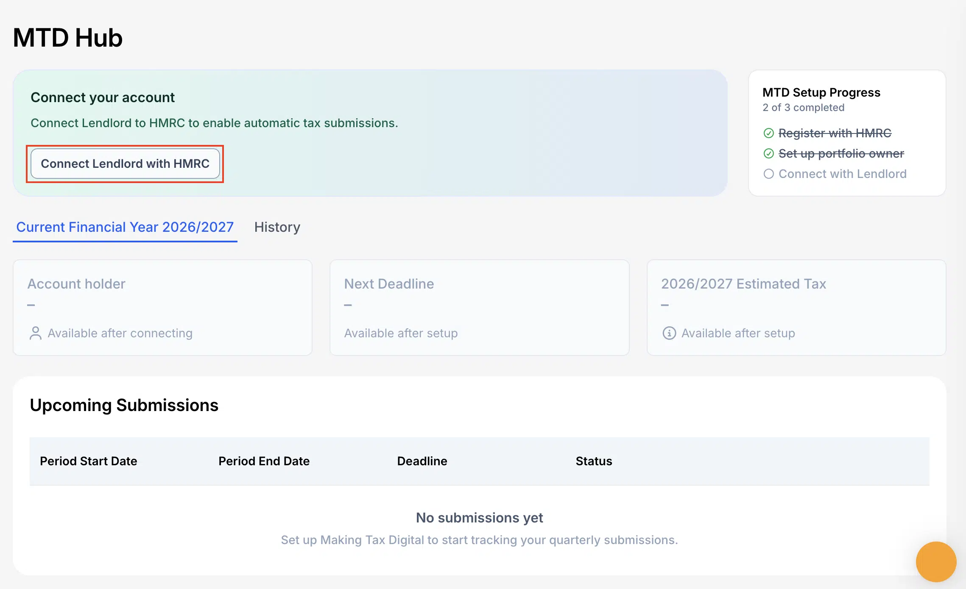Click Available after setup in Next Deadline card
The image size is (966, 589).
click(x=401, y=333)
